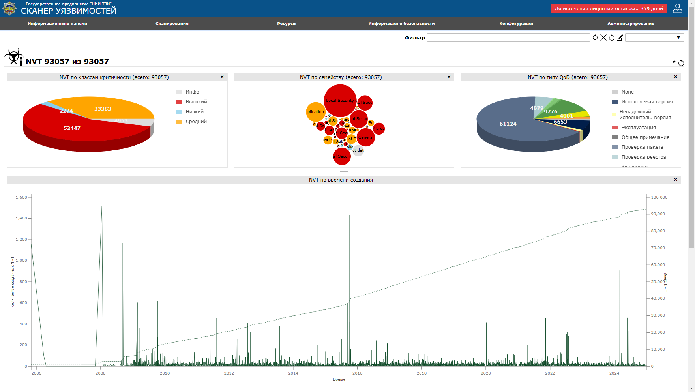This screenshot has height=392, width=695.
Task: Open the user account profile icon
Action: 678,8
